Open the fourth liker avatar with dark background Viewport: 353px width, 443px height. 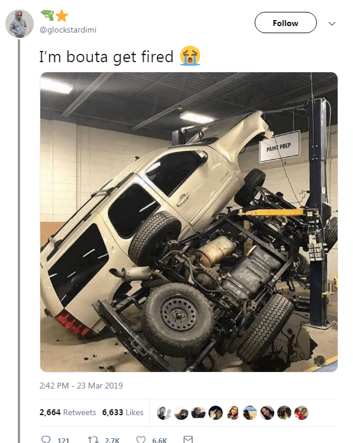[x=216, y=413]
